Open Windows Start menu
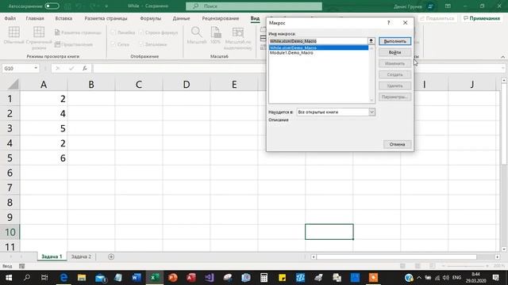508x285 pixels. coord(9,278)
